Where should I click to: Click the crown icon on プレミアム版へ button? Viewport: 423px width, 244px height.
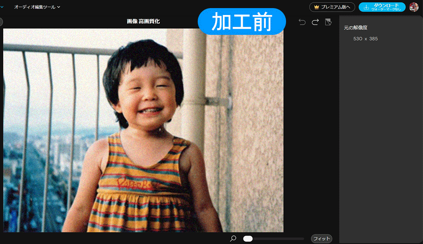pos(316,7)
